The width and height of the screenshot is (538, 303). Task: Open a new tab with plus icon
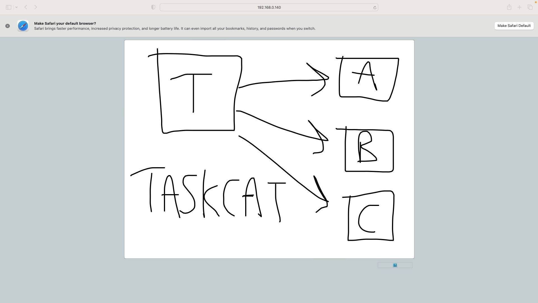point(519,7)
